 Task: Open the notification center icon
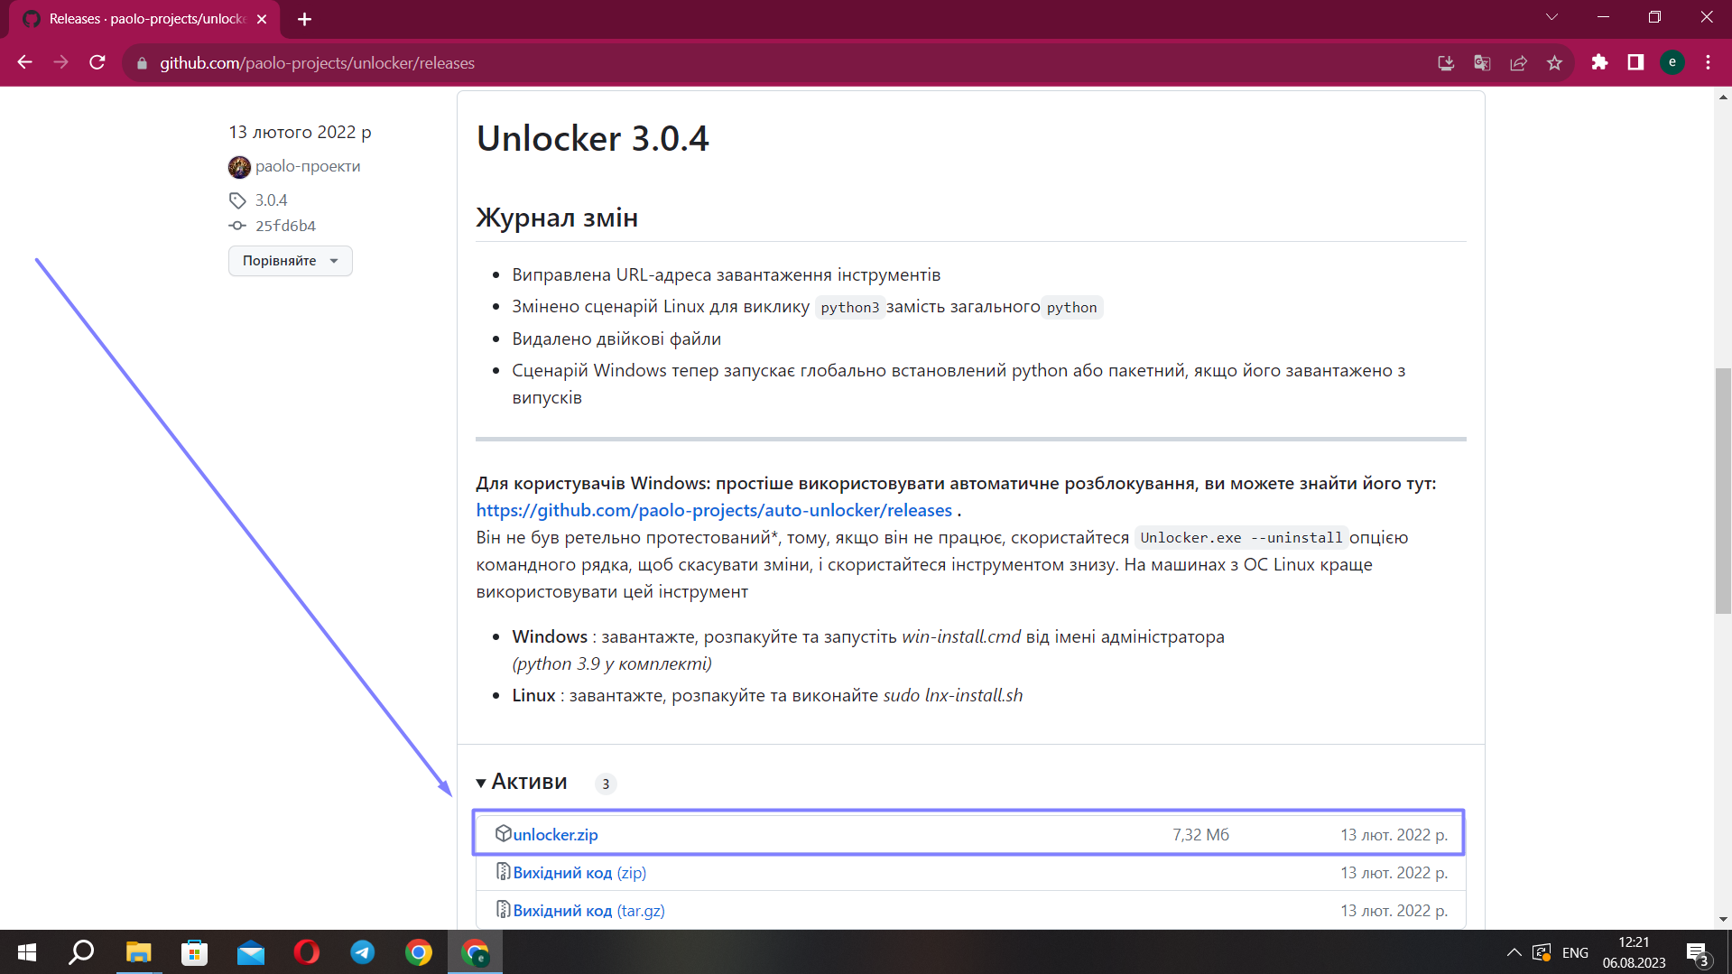coord(1698,953)
